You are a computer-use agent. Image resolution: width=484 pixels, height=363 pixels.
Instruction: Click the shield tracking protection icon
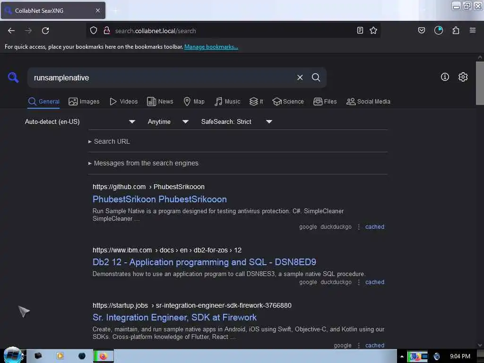click(94, 30)
